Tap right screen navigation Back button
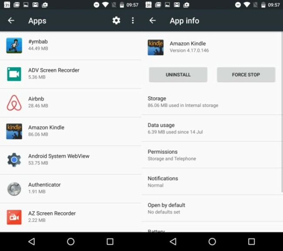 pos(173,241)
